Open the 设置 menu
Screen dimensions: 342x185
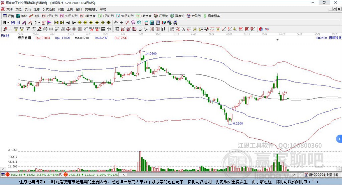(61, 9)
